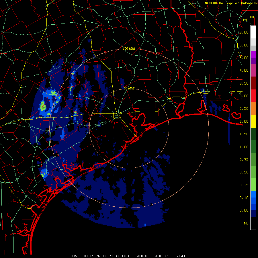Click the 0.75 legend value

tap(244, 159)
